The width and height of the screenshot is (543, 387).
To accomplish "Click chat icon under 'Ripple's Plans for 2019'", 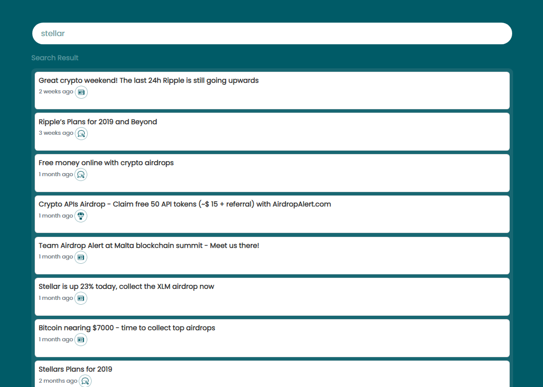I will point(81,134).
